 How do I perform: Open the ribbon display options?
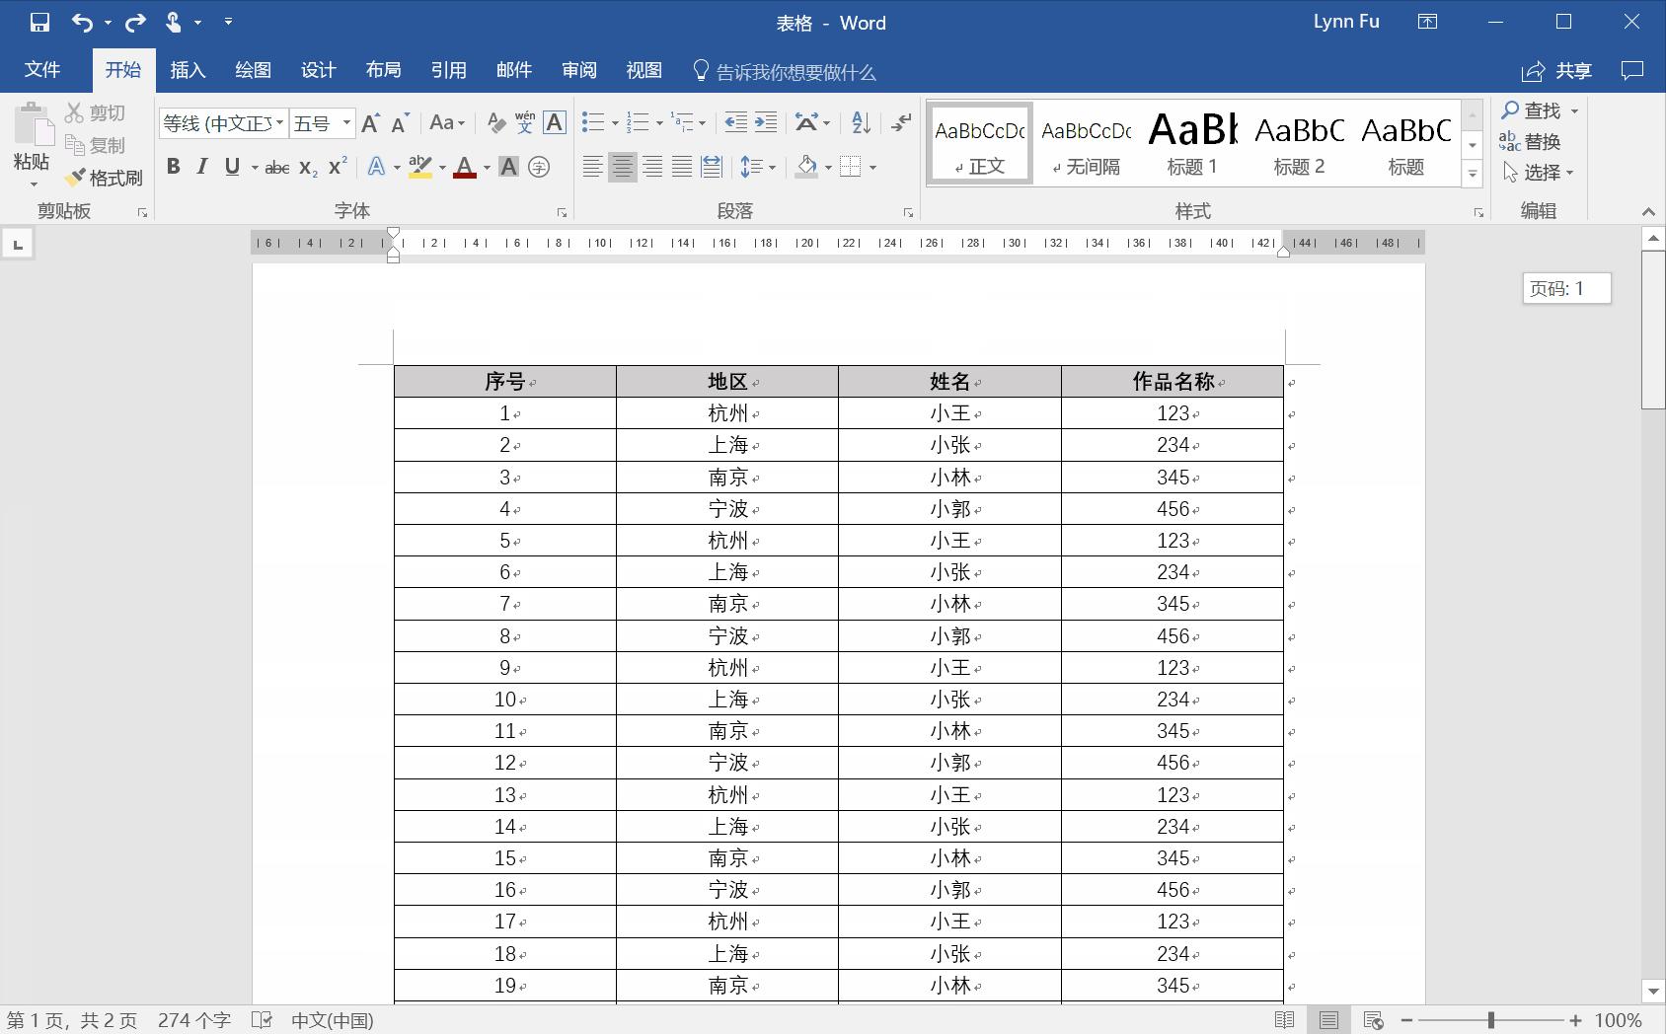coord(1427,22)
